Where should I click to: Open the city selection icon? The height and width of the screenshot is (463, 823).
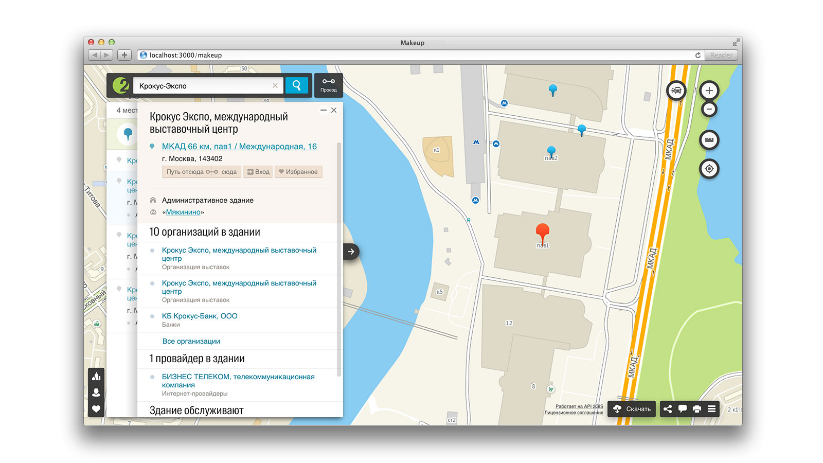pos(96,377)
